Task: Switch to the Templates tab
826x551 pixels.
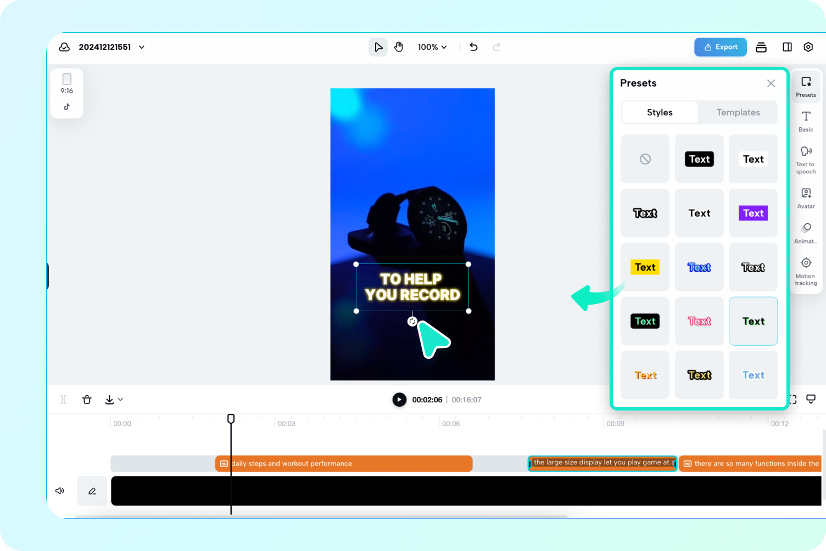Action: point(738,112)
